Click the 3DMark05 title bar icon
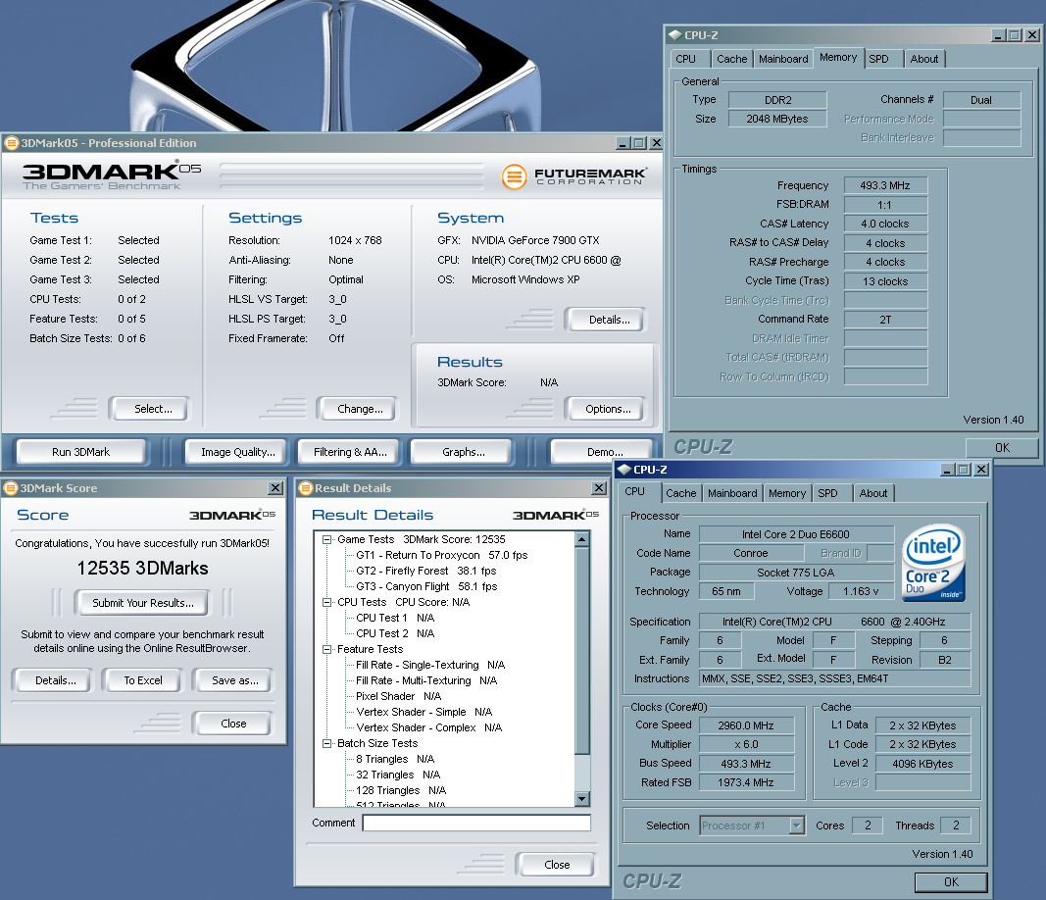This screenshot has height=900, width=1046. click(x=12, y=143)
